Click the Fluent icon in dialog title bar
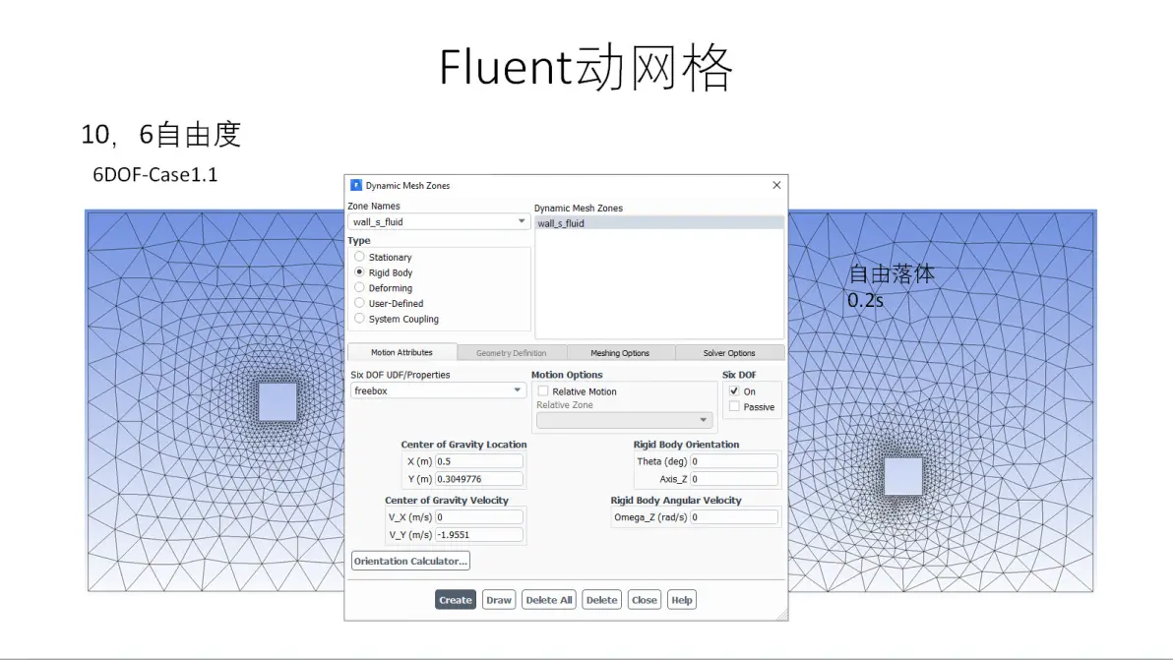 click(x=356, y=185)
